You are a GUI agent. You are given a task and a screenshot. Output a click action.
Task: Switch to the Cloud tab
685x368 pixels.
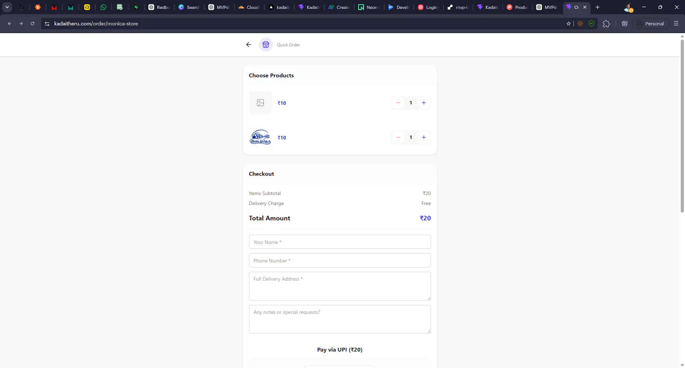pos(249,7)
